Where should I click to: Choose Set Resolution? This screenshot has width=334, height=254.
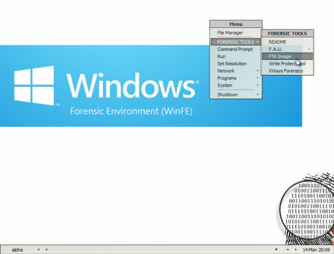pos(232,64)
